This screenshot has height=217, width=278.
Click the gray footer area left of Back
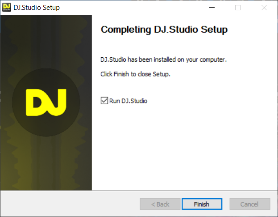(70, 204)
